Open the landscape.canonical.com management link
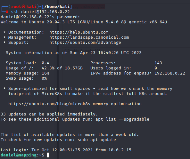 click(x=89, y=37)
